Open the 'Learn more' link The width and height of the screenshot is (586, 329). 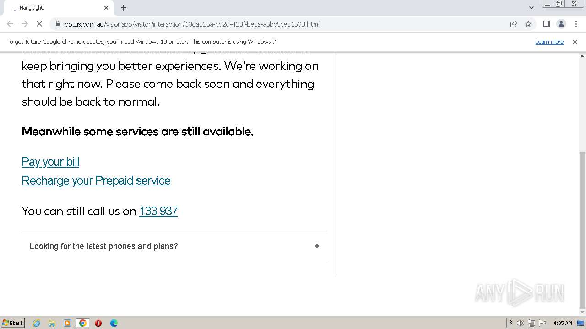[549, 42]
